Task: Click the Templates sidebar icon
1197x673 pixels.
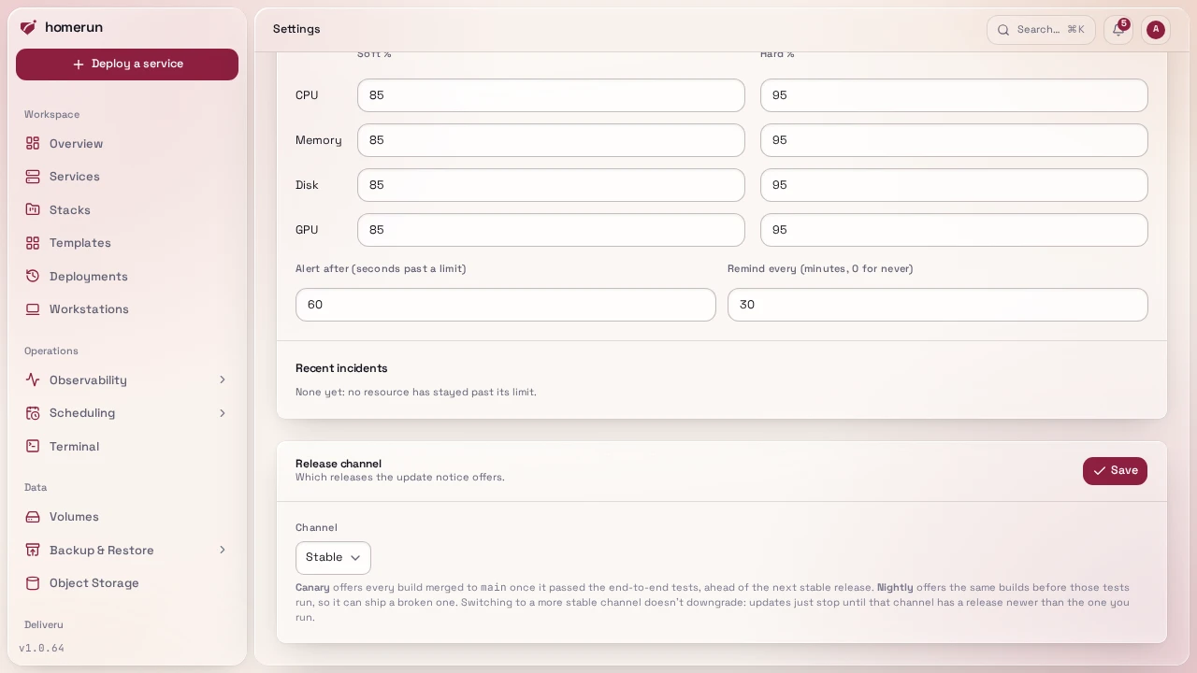Action: tap(33, 243)
